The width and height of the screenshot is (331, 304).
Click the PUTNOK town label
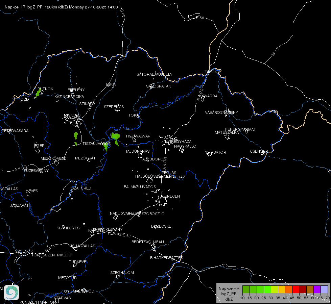tap(45, 89)
